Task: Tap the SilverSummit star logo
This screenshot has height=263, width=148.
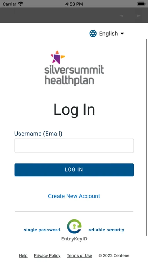Action: [58, 57]
